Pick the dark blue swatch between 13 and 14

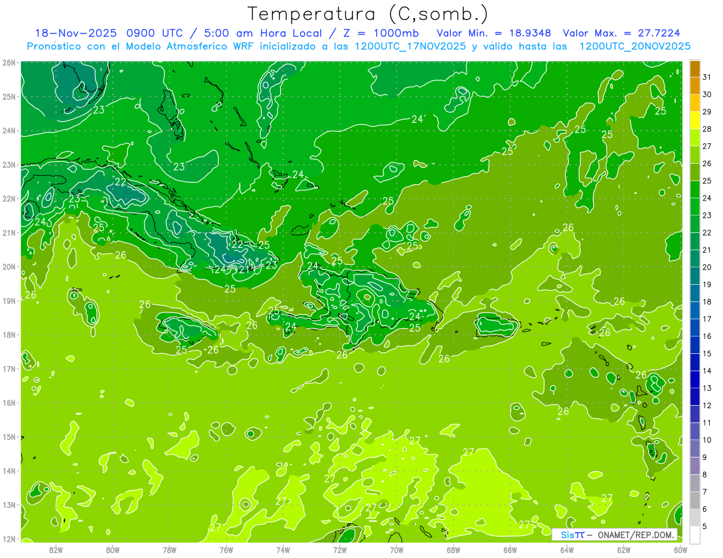pos(695,379)
